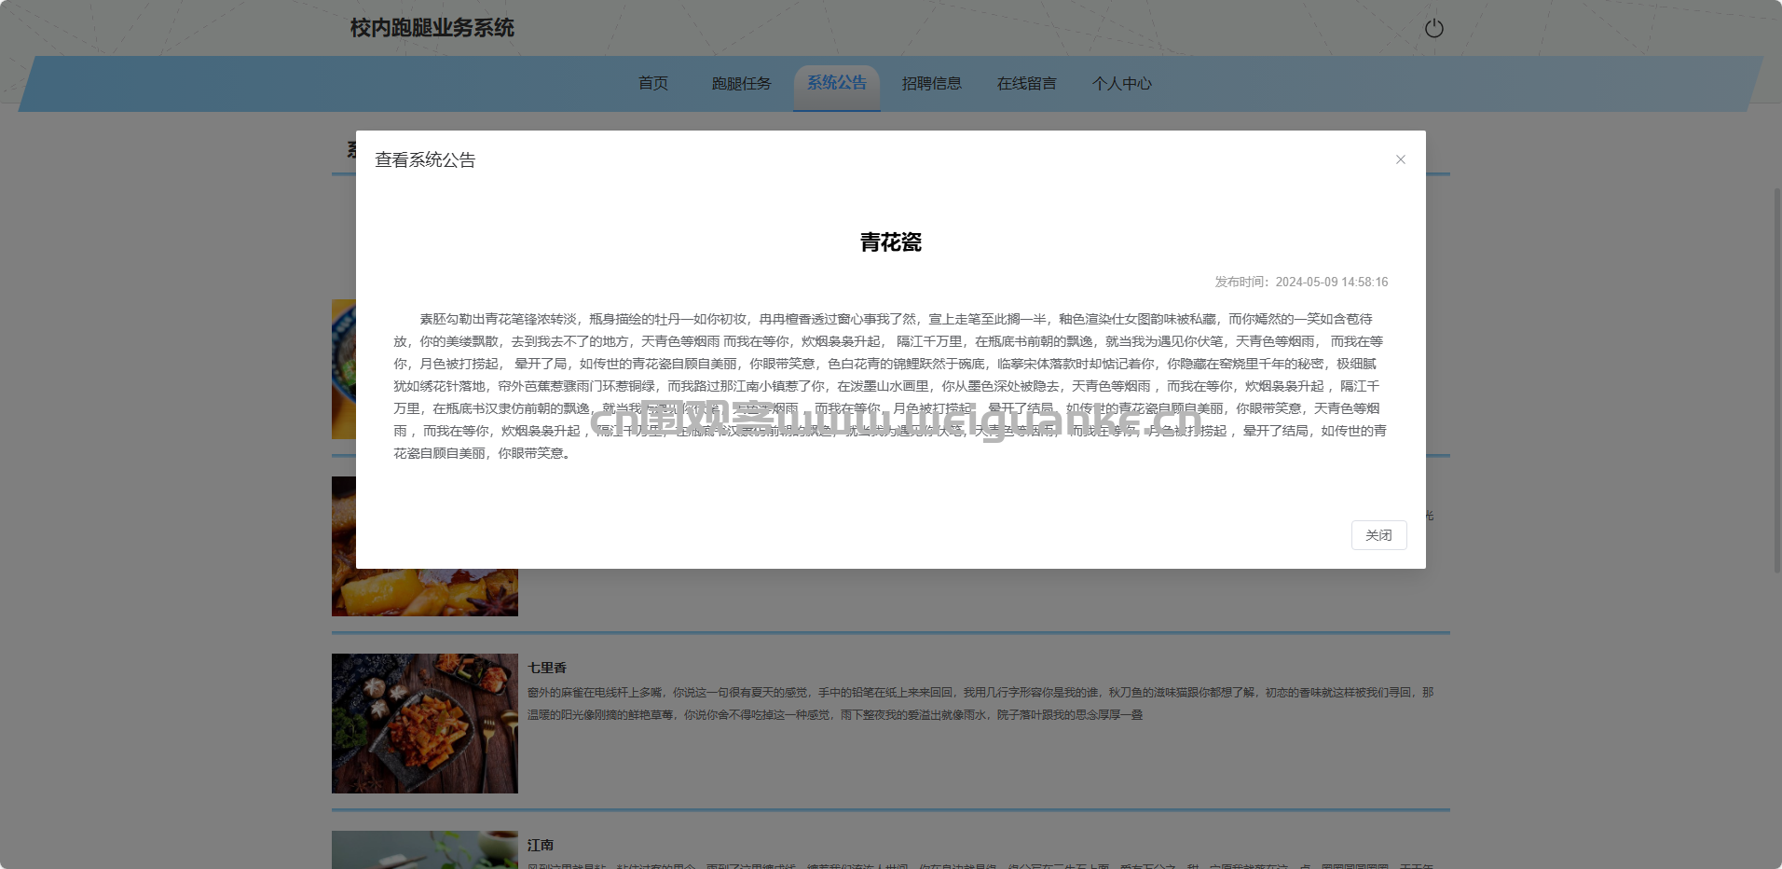Open the 七里香 food thumbnail

(425, 723)
